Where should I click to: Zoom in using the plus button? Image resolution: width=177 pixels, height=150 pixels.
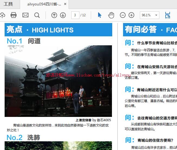pyautogui.click(x=131, y=15)
